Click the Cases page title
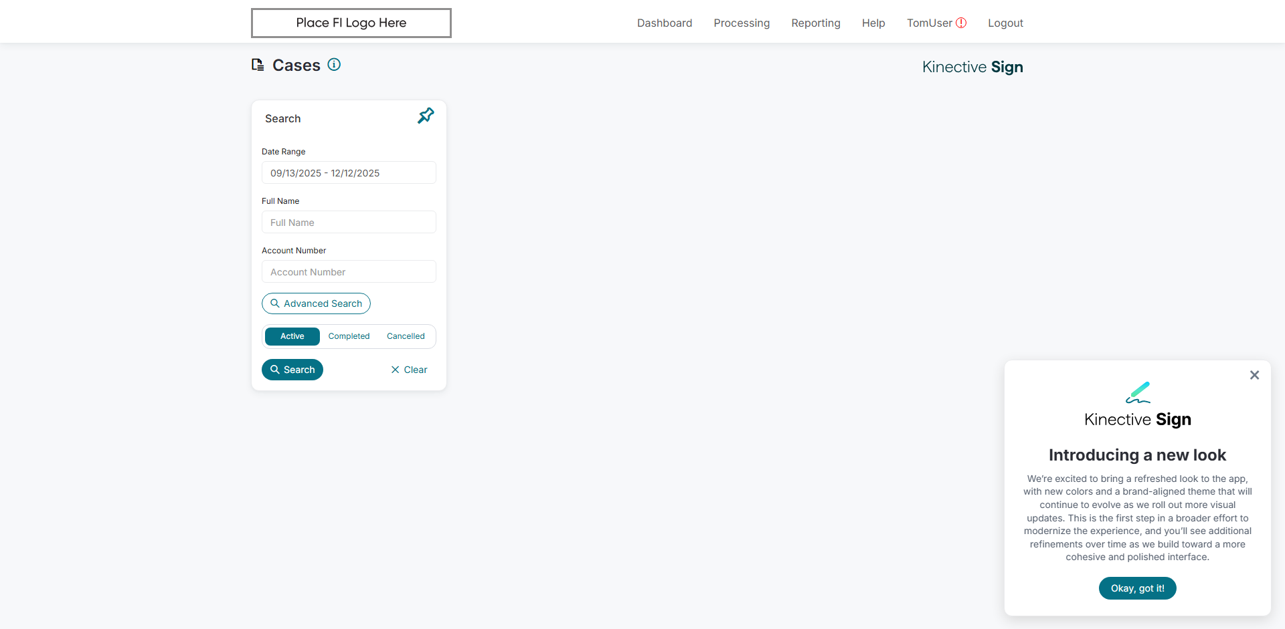Viewport: 1285px width, 629px height. (x=296, y=65)
